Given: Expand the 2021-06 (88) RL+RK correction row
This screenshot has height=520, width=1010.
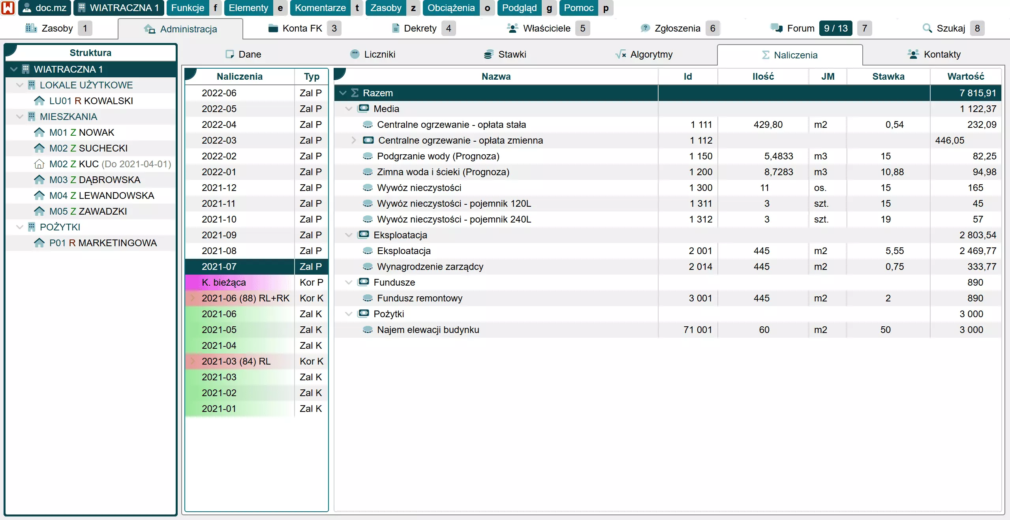Looking at the screenshot, I should [193, 298].
